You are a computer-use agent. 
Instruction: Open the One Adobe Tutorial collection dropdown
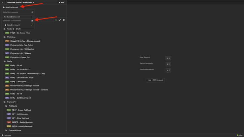[x=20, y=3]
